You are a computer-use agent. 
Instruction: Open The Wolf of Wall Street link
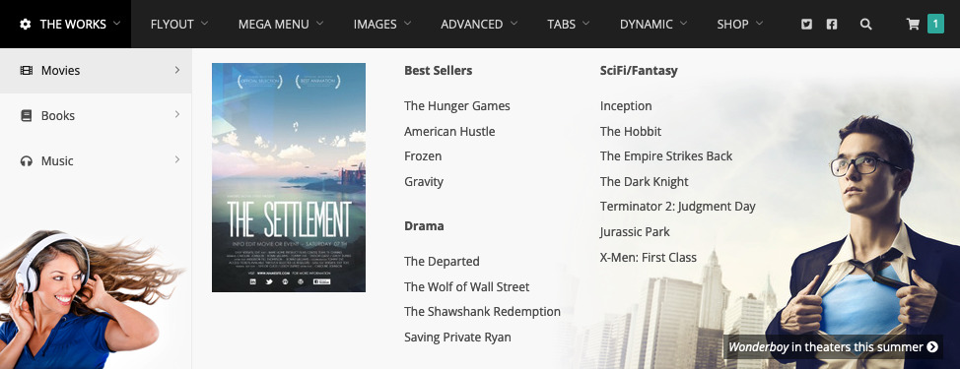466,286
